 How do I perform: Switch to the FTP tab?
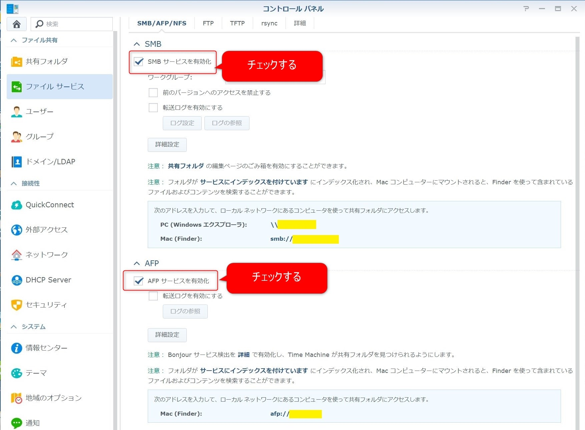tap(208, 23)
